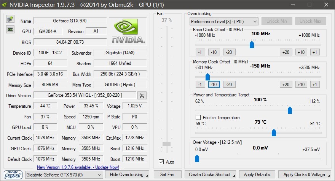Image resolution: width=335 pixels, height=181 pixels.
Task: Click the Apply Defaults button
Action: pos(257,175)
